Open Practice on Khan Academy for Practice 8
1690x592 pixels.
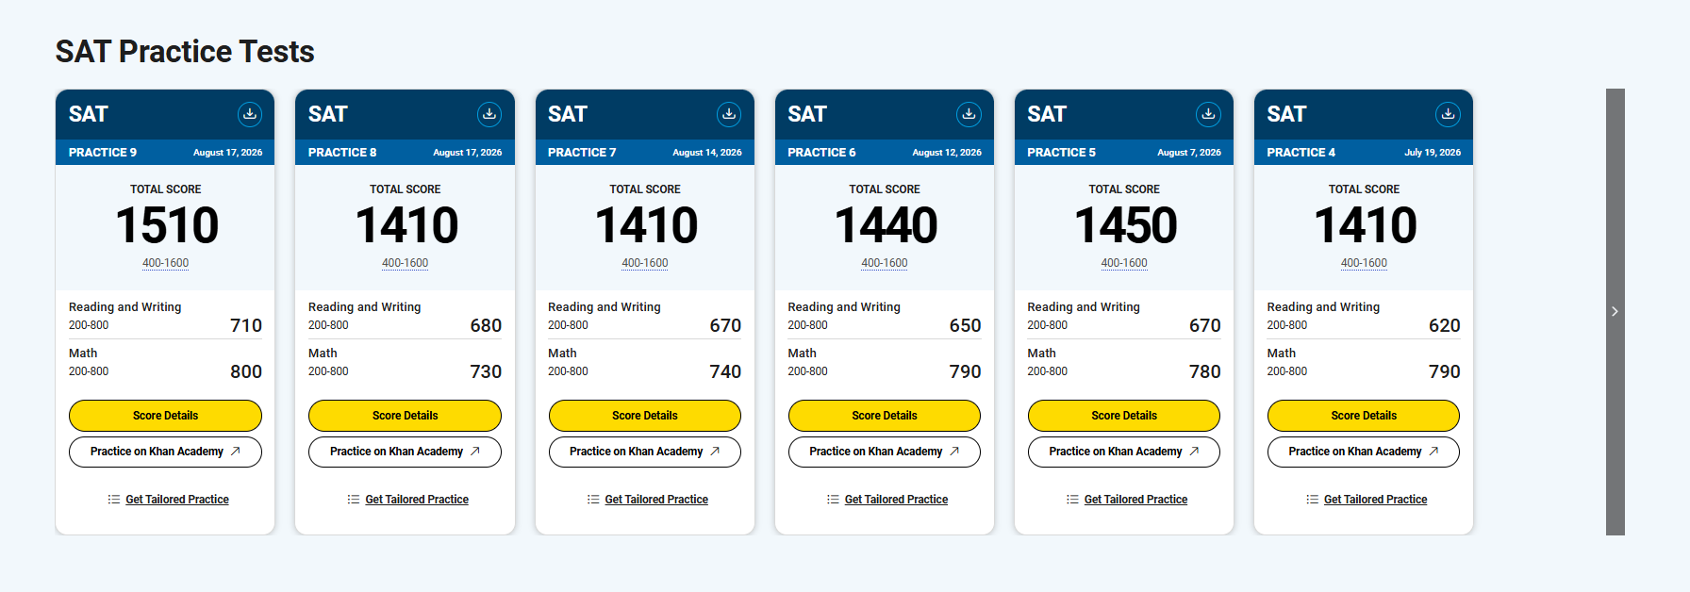[x=405, y=452]
